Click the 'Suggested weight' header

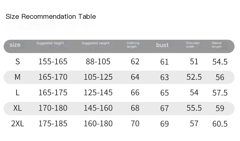tap(95, 43)
